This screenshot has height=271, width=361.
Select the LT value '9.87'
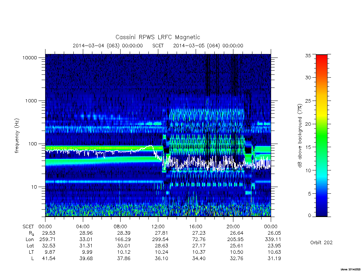click(50, 252)
